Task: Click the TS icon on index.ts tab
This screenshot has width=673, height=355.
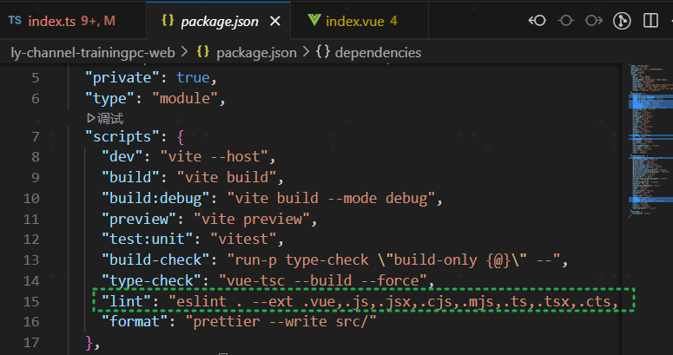Action: click(x=15, y=19)
